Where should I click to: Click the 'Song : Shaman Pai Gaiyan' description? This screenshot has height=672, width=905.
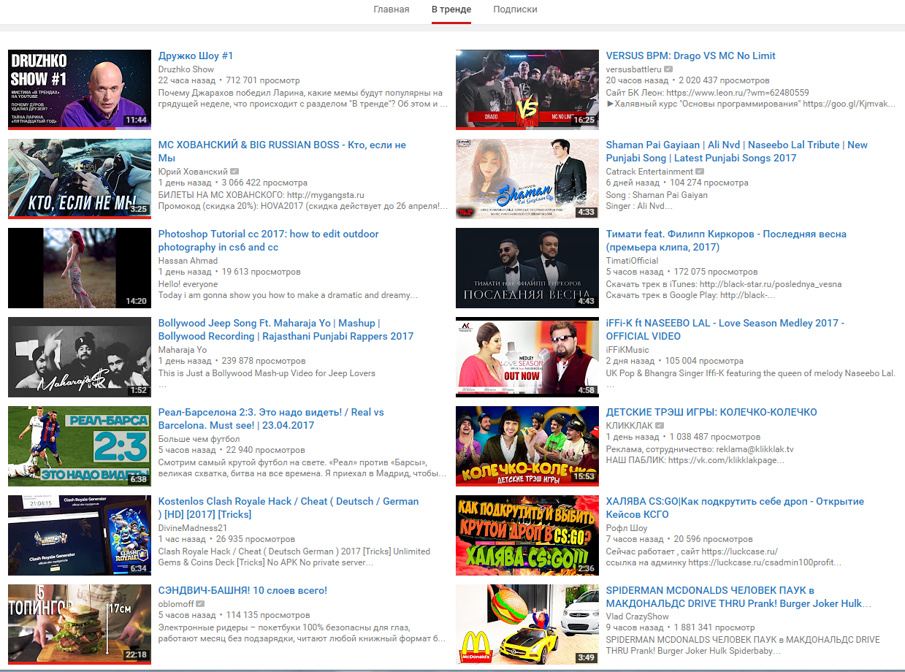(x=657, y=195)
